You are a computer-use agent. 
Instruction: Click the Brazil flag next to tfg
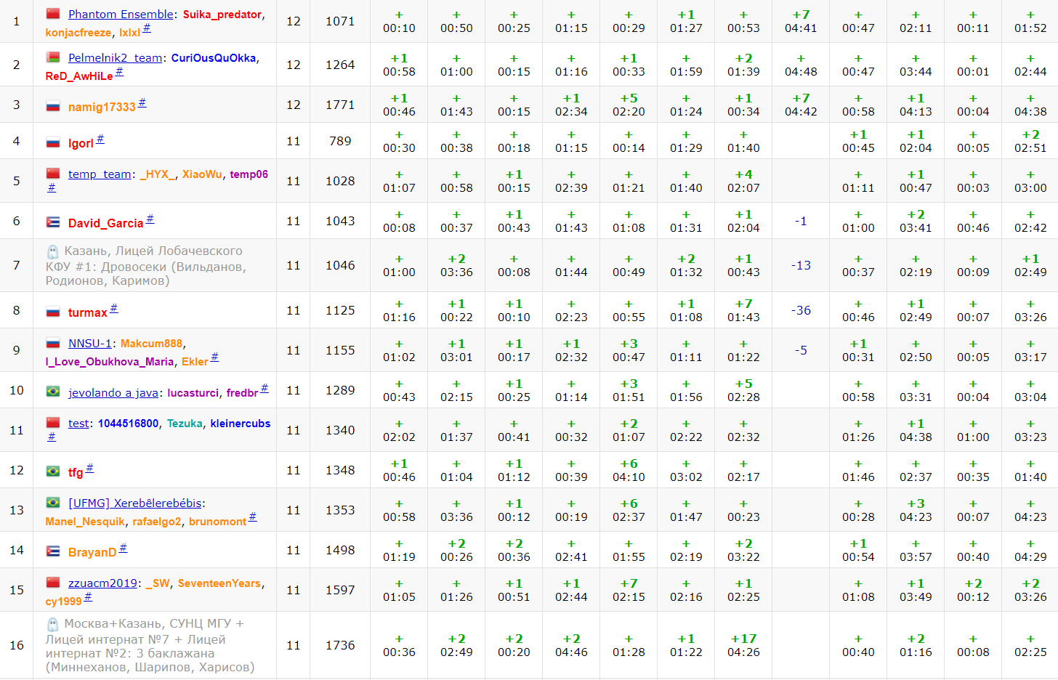(53, 471)
